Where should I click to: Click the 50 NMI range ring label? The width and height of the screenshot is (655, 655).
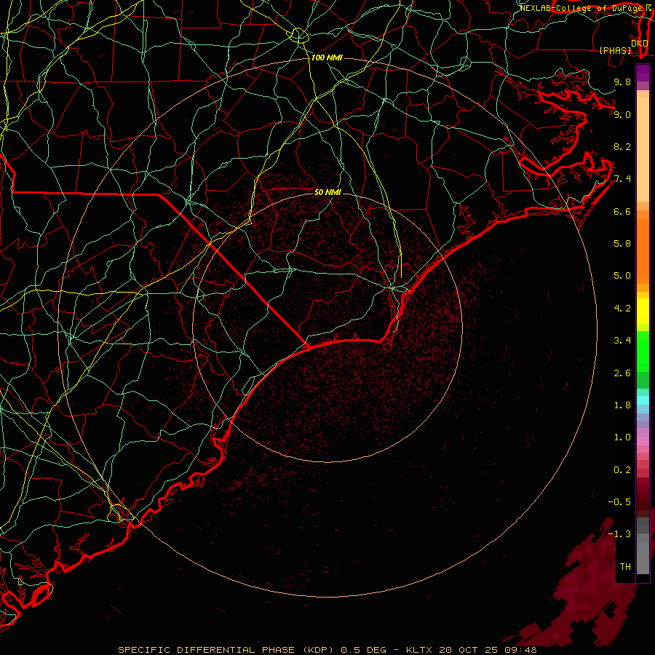(327, 192)
